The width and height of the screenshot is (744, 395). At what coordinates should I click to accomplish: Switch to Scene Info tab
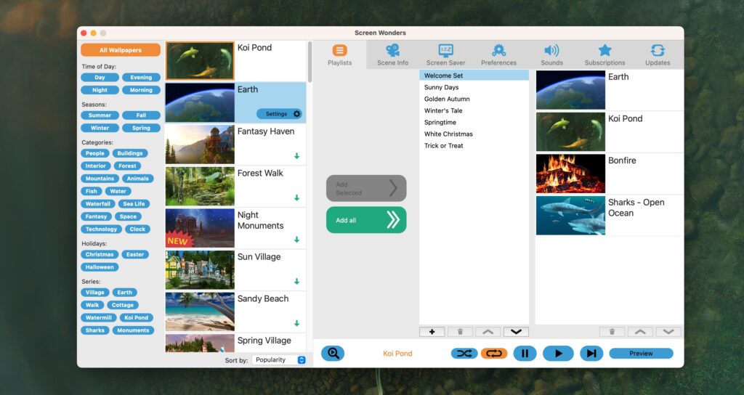[x=392, y=54]
